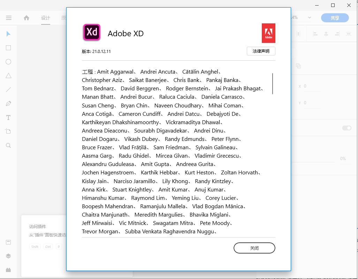Click the X position input field
Viewport: 358px width, 279px height.
click(312, 86)
